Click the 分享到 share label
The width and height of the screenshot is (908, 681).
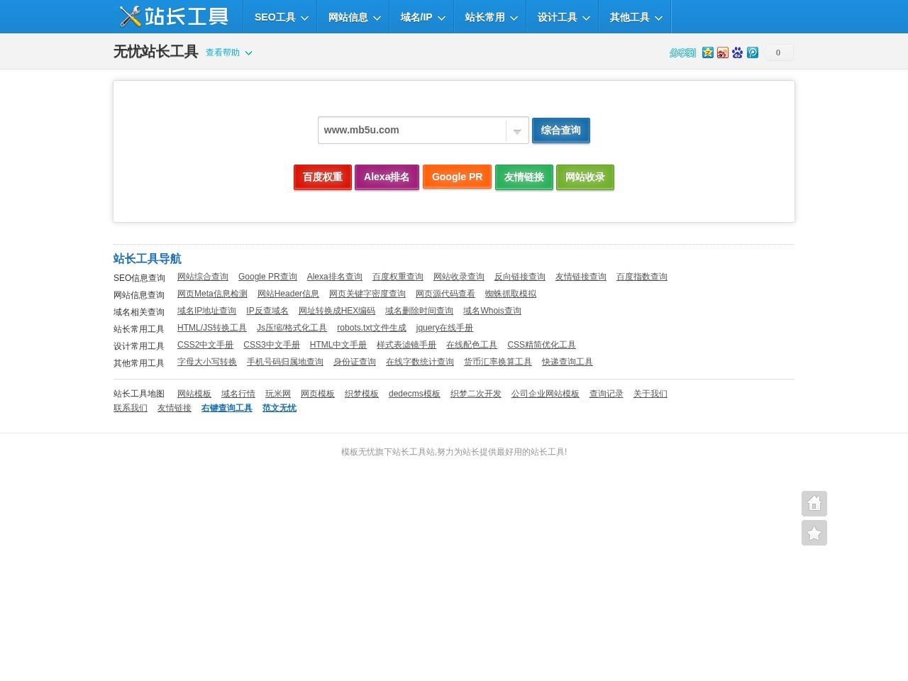682,53
